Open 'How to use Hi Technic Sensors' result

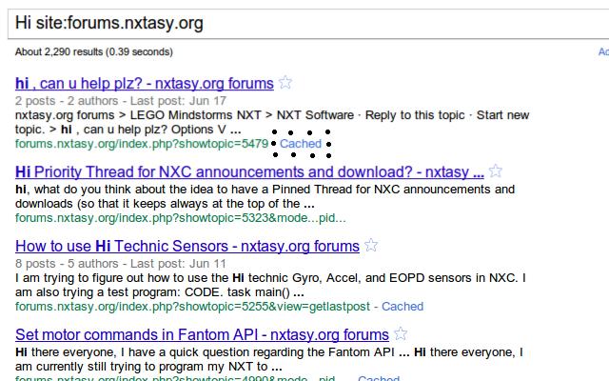[x=187, y=247]
